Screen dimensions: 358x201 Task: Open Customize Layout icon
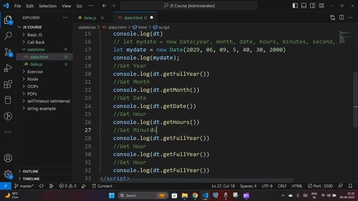pyautogui.click(x=322, y=6)
